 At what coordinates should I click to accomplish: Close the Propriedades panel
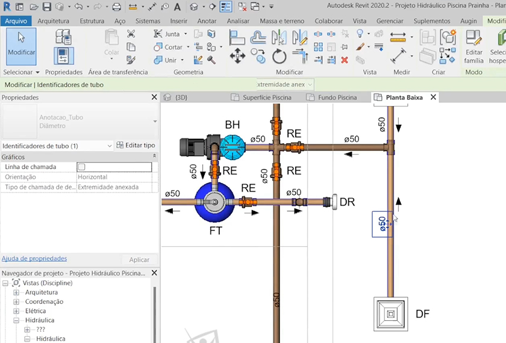tap(154, 97)
